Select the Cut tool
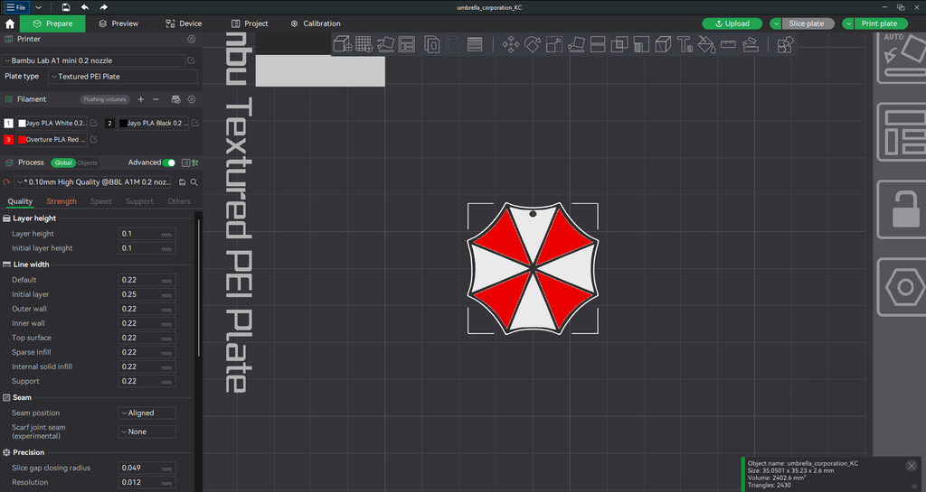926x492 pixels. coord(598,44)
